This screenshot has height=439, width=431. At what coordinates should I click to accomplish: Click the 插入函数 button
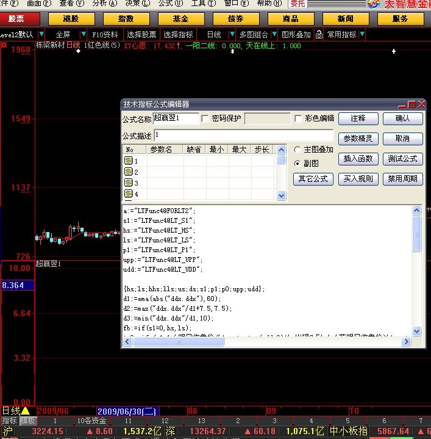click(358, 159)
